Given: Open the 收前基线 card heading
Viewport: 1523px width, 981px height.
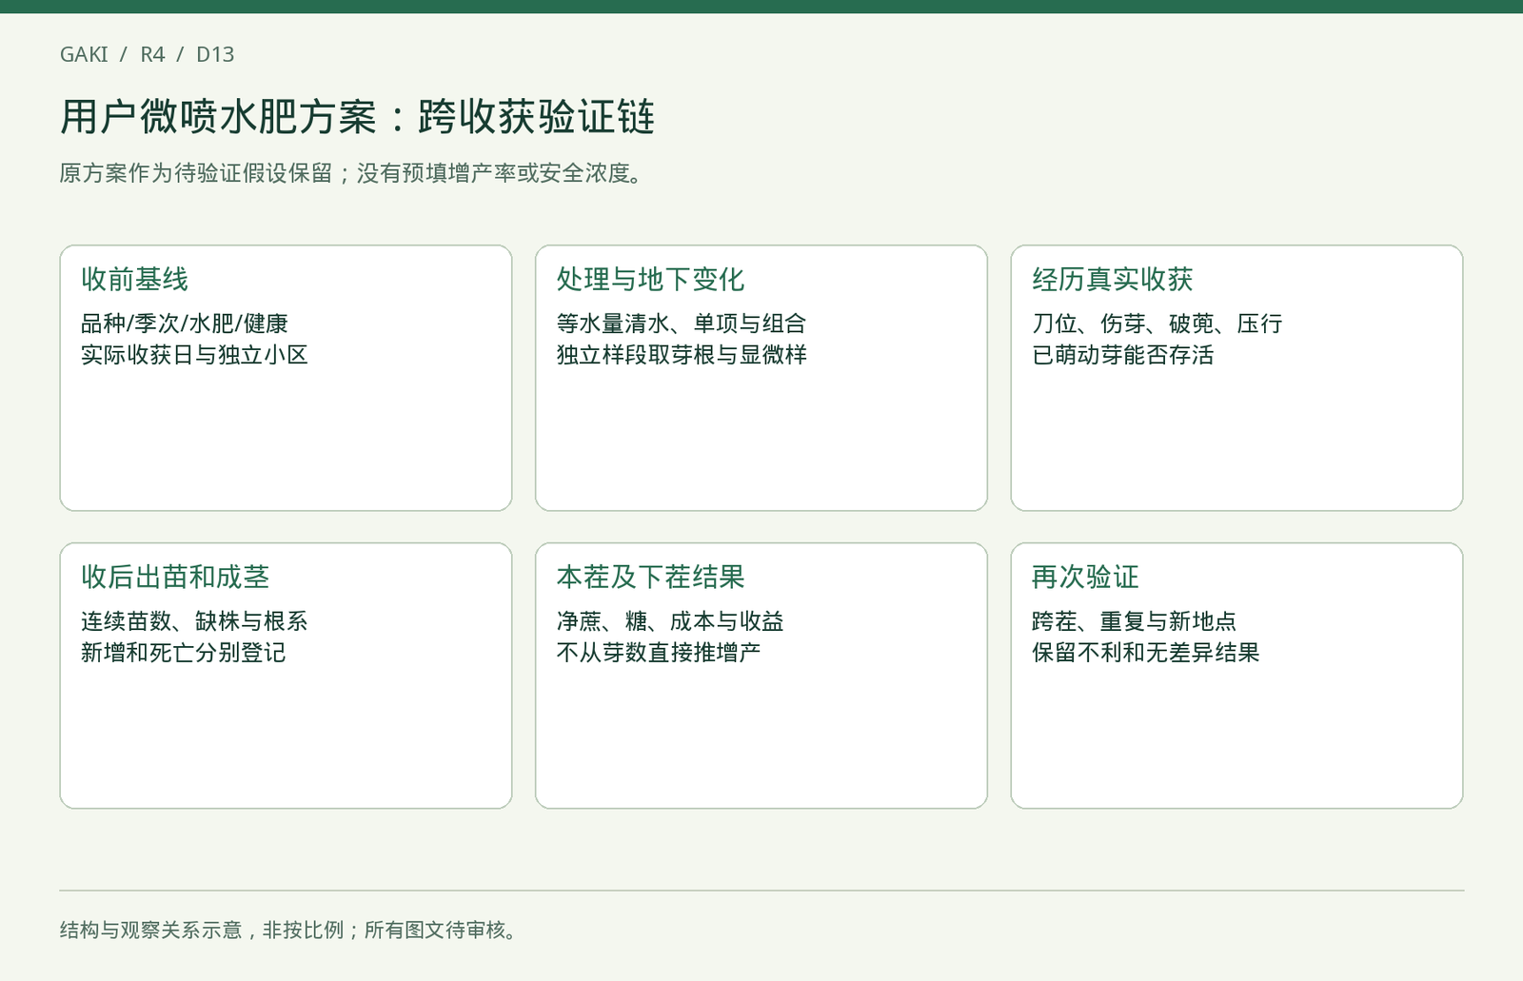Looking at the screenshot, I should point(134,279).
